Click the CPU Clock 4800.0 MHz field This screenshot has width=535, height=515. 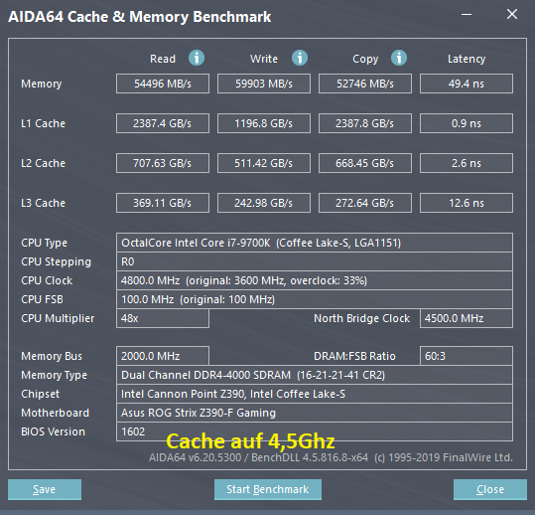click(x=315, y=280)
